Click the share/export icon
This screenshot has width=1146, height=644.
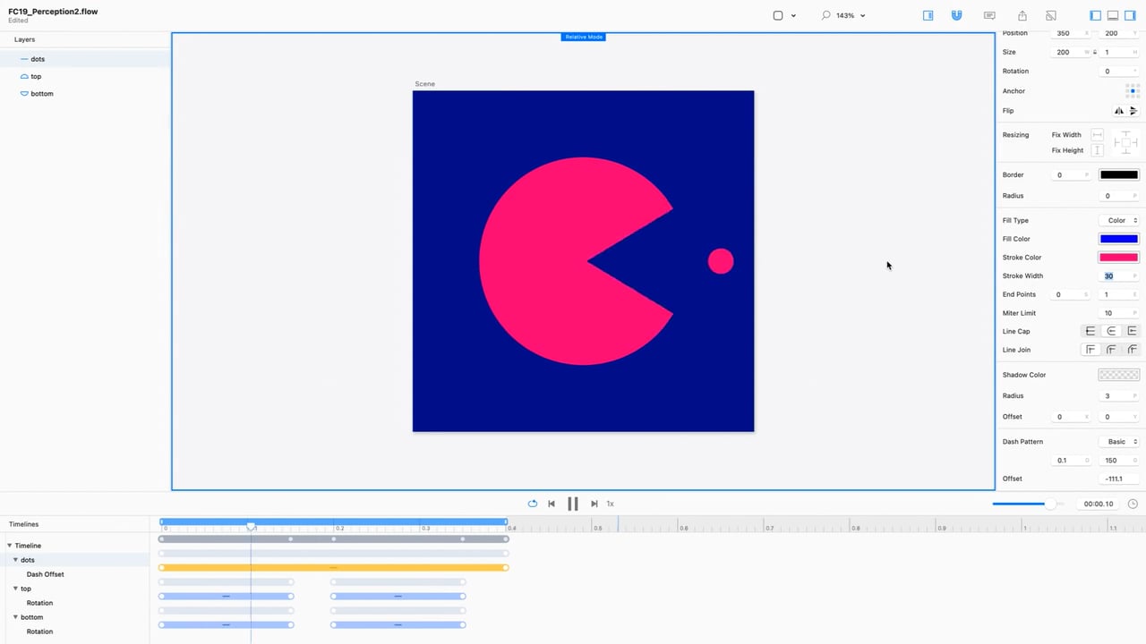pos(1022,15)
